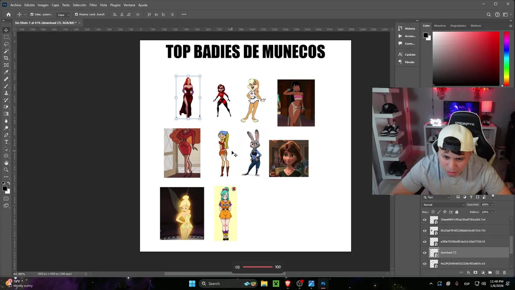Hide the layer starting with 85125a0787
The image size is (515, 290).
(x=424, y=231)
